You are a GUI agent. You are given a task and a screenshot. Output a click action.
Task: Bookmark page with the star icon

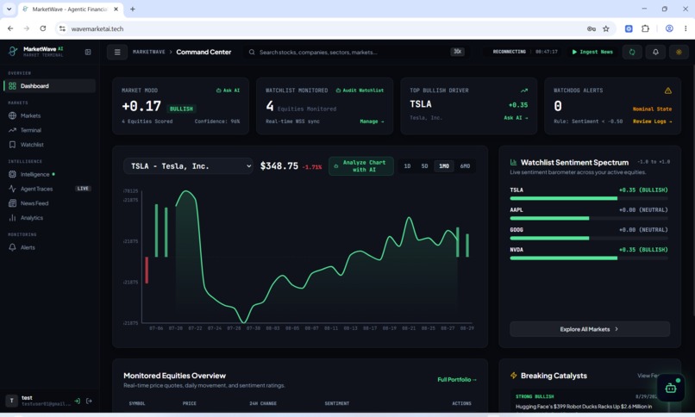[606, 28]
